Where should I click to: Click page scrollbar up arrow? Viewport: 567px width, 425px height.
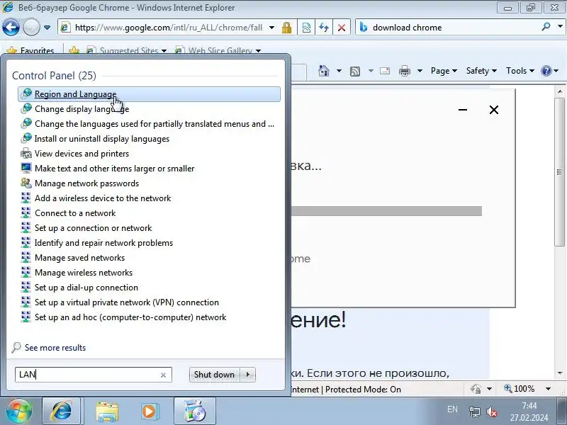[560, 91]
